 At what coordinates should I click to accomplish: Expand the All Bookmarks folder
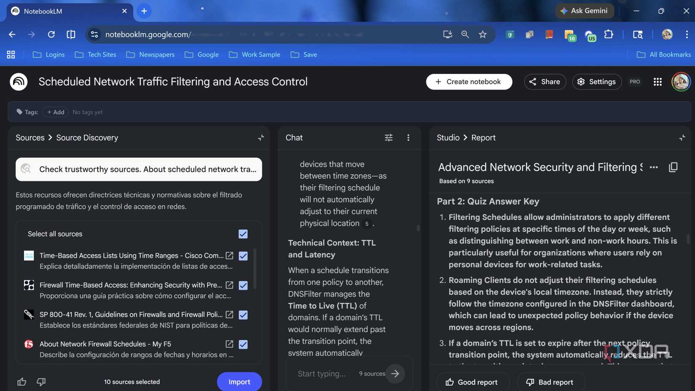pyautogui.click(x=663, y=55)
